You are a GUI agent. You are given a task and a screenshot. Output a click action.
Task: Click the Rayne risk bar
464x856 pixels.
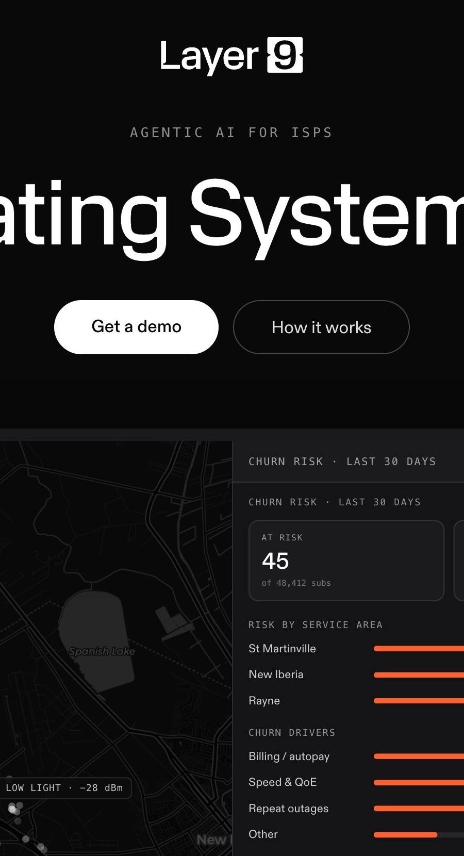coord(419,701)
